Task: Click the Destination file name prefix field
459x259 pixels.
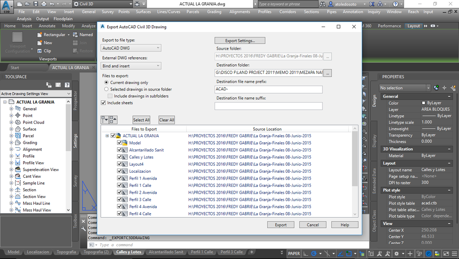Action: 268,89
